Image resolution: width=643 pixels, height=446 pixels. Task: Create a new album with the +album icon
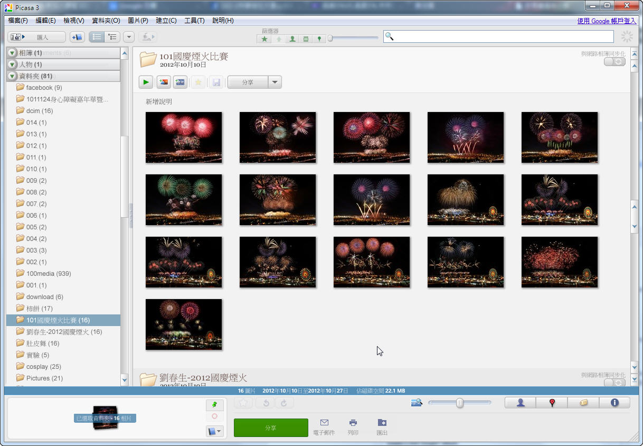point(77,37)
